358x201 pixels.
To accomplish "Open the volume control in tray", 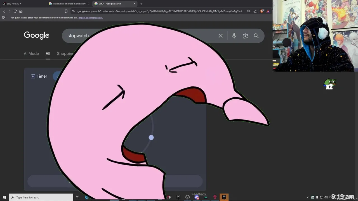I will (326, 197).
